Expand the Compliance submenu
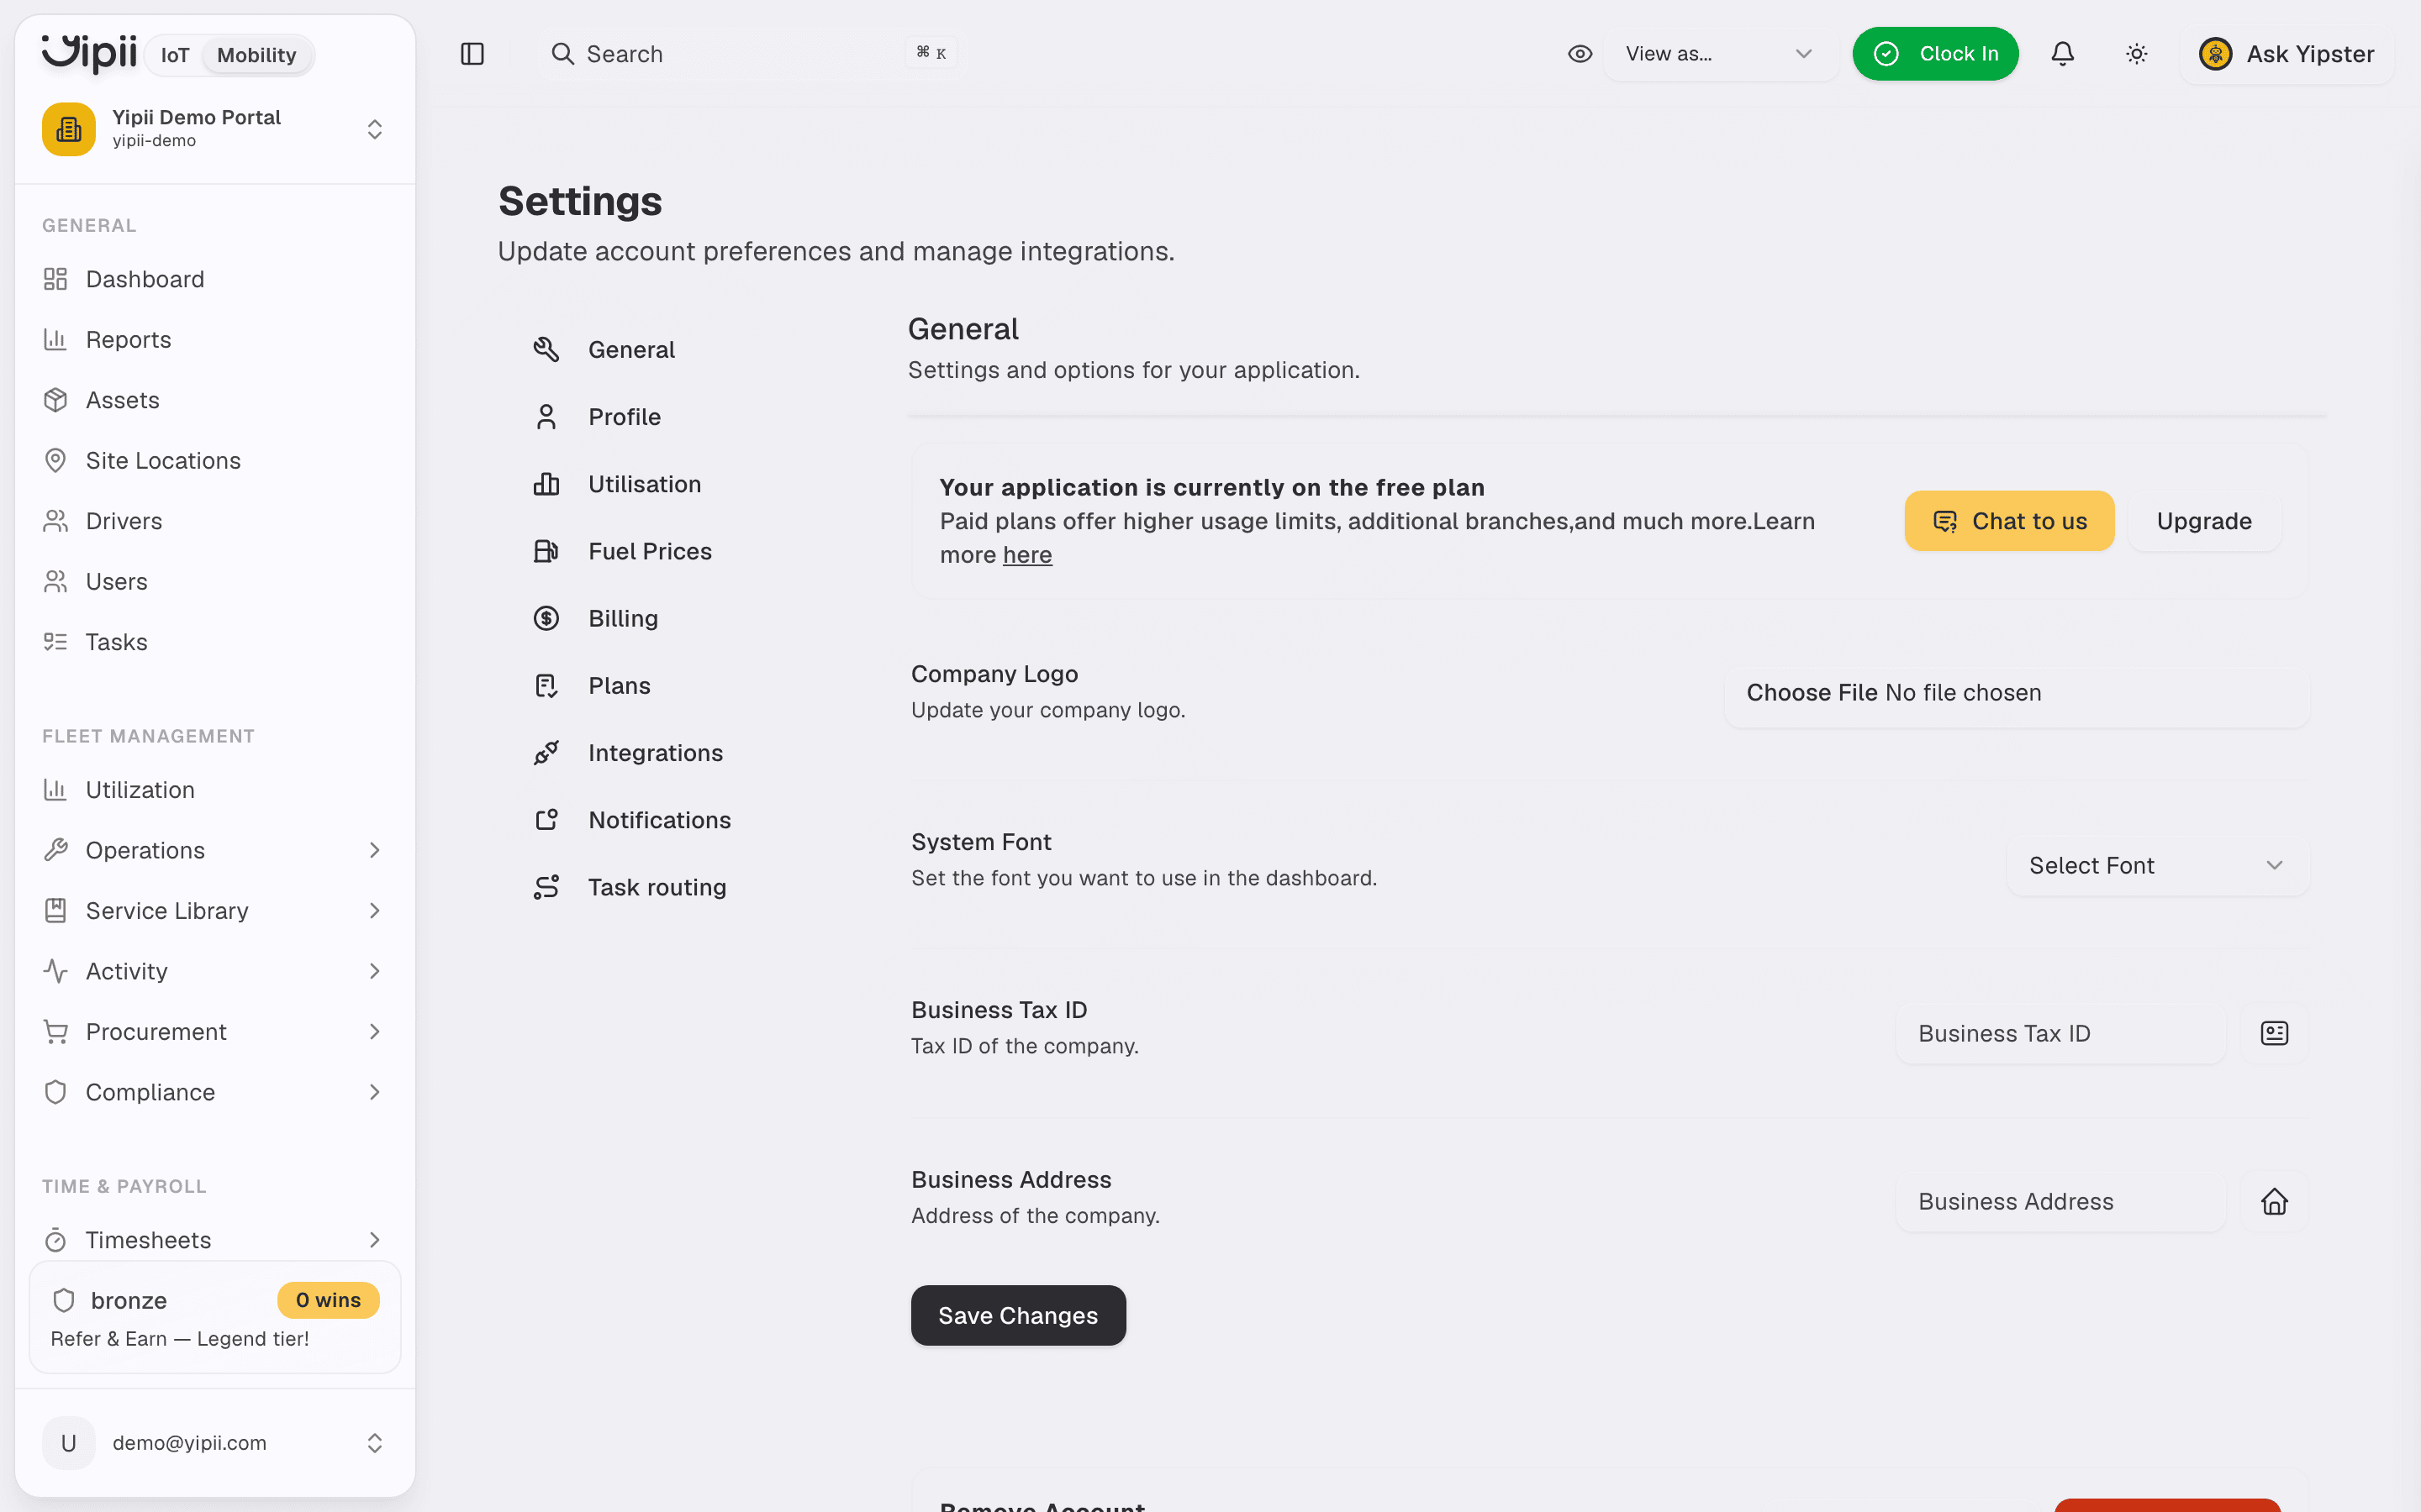This screenshot has height=1512, width=2421. (374, 1092)
